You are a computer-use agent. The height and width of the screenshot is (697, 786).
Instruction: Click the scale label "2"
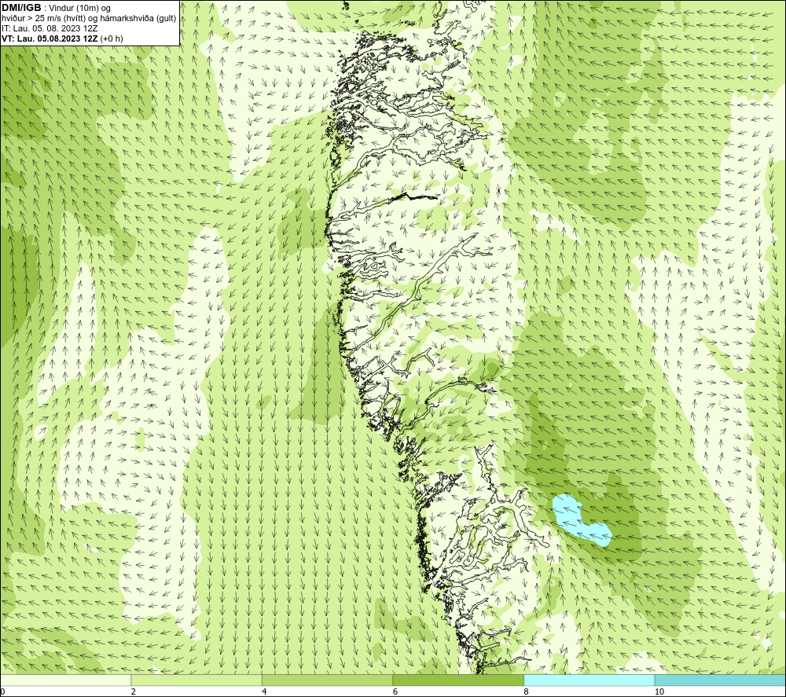click(x=134, y=691)
